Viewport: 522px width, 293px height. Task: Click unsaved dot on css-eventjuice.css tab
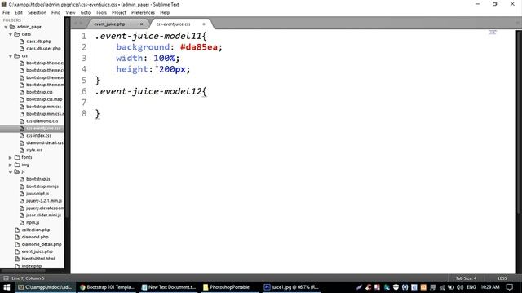click(204, 24)
